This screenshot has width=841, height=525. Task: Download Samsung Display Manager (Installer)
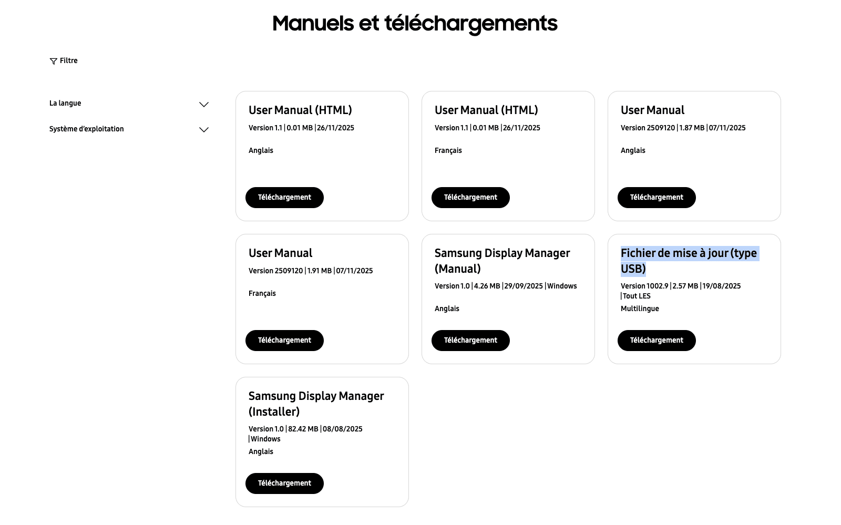[284, 483]
